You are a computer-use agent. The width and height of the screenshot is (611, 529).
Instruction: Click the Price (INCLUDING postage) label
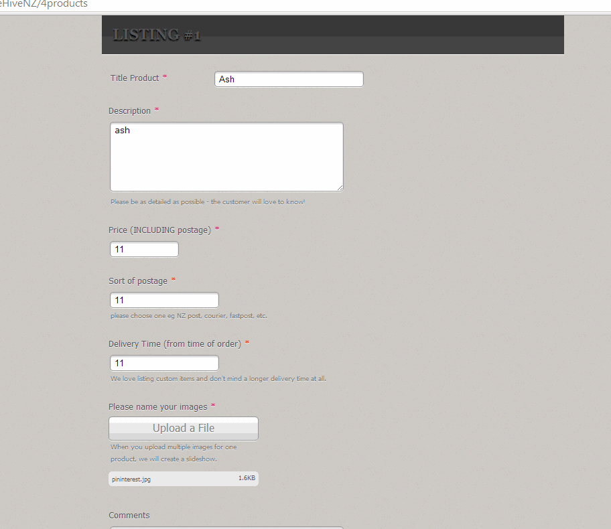click(x=159, y=230)
